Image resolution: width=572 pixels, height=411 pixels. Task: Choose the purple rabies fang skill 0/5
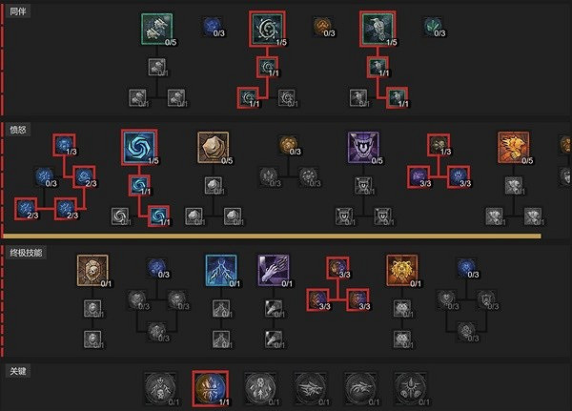click(x=363, y=148)
